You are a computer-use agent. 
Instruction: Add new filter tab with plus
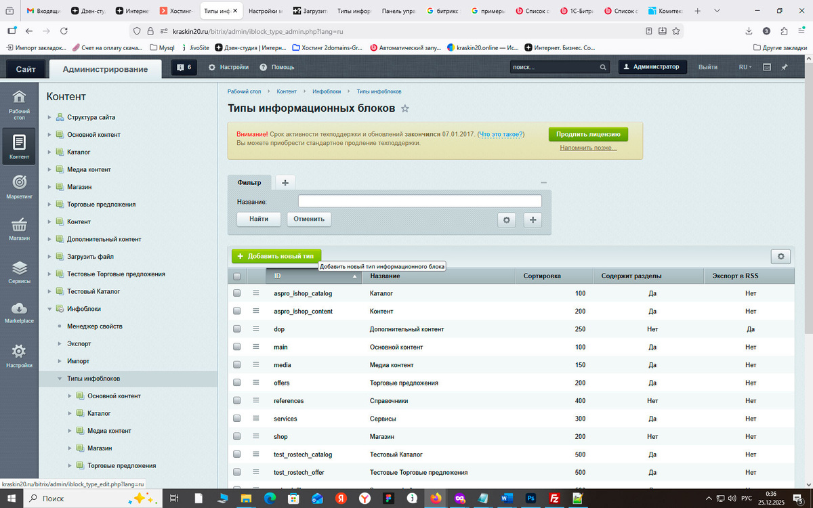coord(285,182)
